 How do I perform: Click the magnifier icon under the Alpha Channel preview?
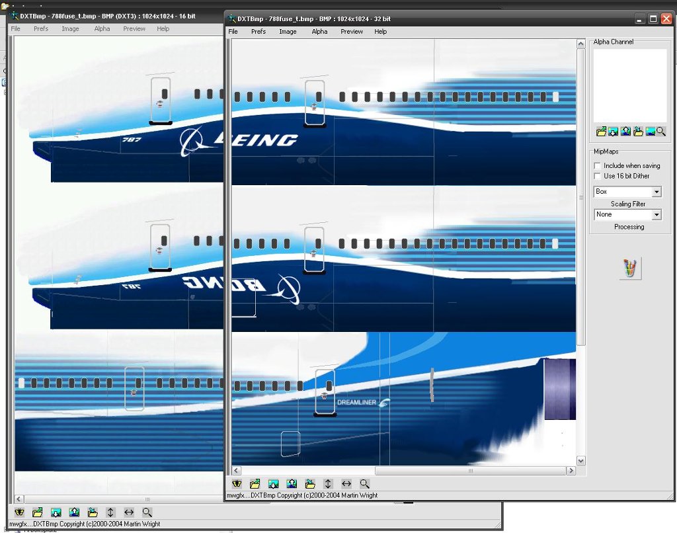click(x=661, y=132)
